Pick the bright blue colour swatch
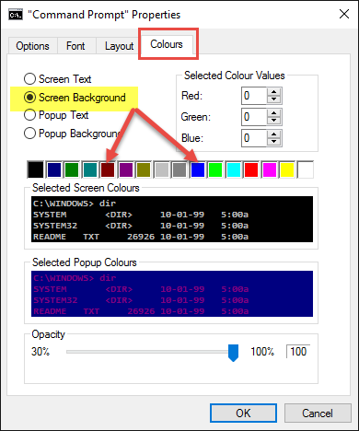The image size is (359, 431). [198, 169]
